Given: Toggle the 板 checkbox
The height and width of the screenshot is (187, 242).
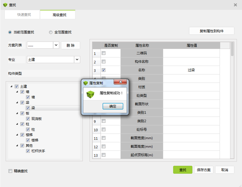Looking at the screenshot, I should 22,113.
